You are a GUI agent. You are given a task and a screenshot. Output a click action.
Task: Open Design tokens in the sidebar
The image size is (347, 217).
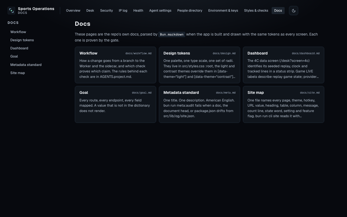coord(22,40)
